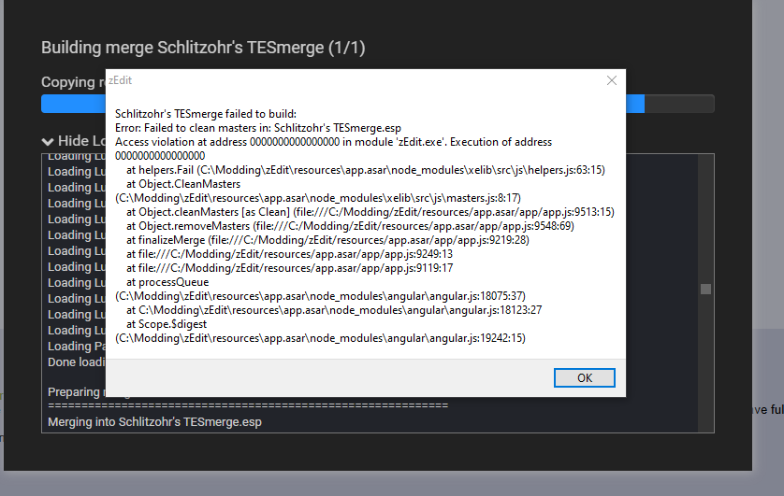The width and height of the screenshot is (784, 496).
Task: Collapse the Hide Log chevron
Action: tap(48, 141)
